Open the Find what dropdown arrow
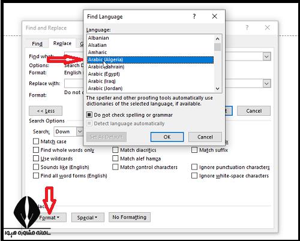300x241 pixels. (266, 56)
